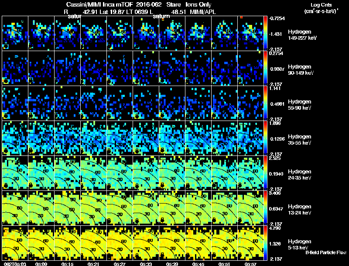Click the Saturn marker in the 05:39 24-35 keV panel
Viewport: 349px width, 266px height.
(162, 185)
